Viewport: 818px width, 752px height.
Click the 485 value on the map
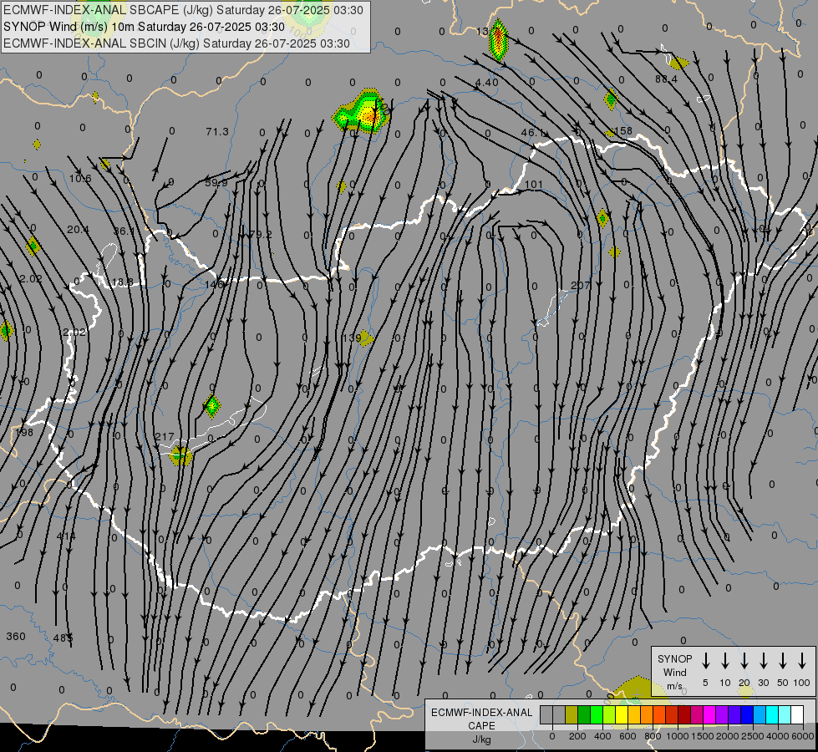click(64, 638)
